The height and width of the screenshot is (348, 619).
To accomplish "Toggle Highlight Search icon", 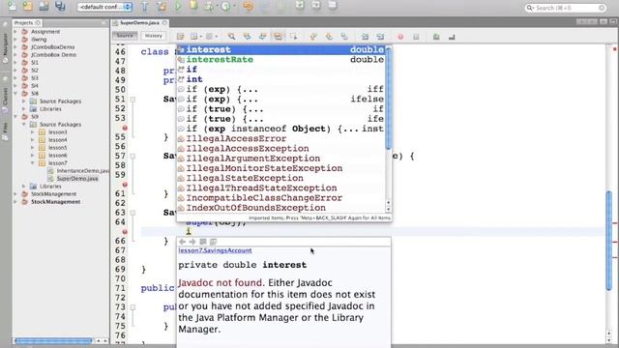I will pos(278,37).
